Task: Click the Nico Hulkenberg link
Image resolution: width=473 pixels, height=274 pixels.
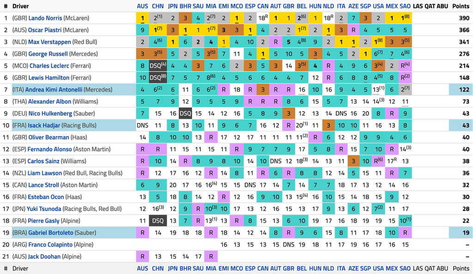Action: point(50,113)
